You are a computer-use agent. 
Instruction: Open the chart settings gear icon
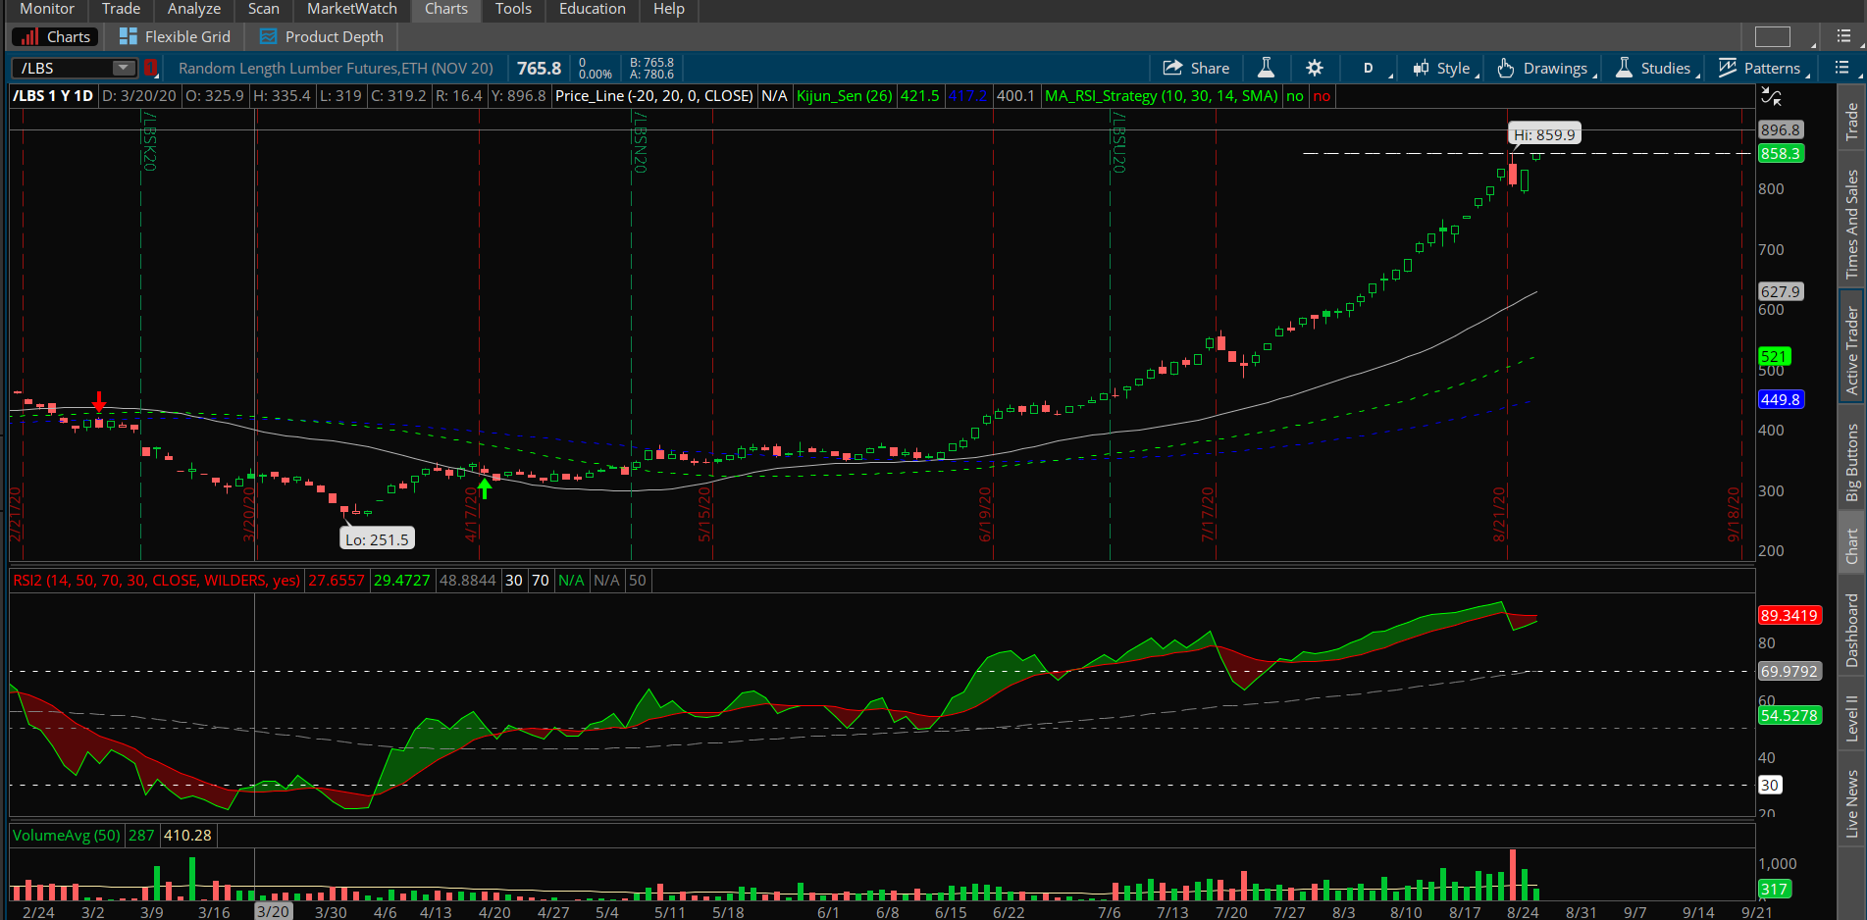click(1314, 68)
